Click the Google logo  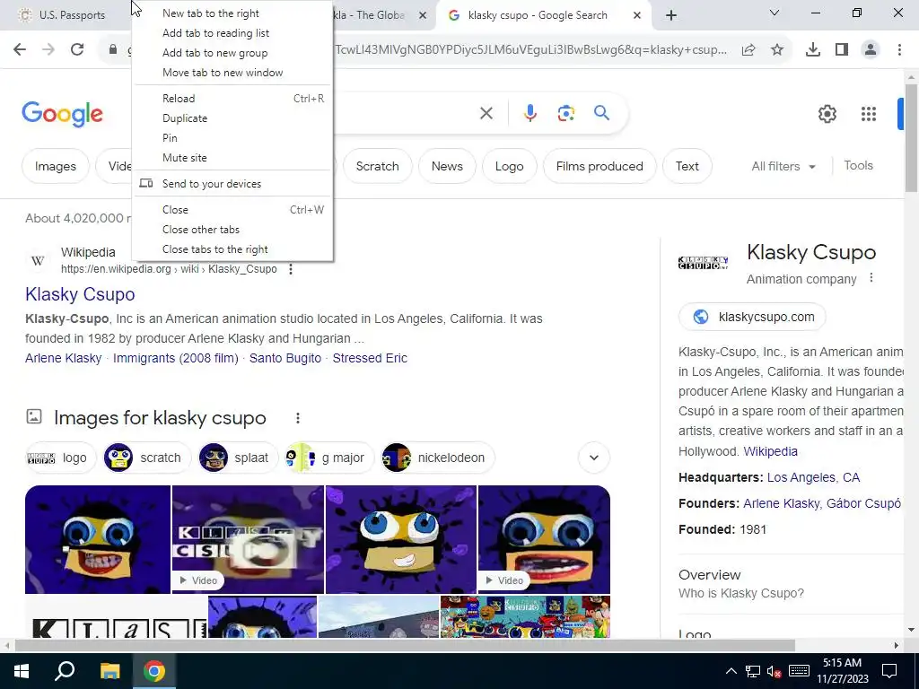pos(62,114)
